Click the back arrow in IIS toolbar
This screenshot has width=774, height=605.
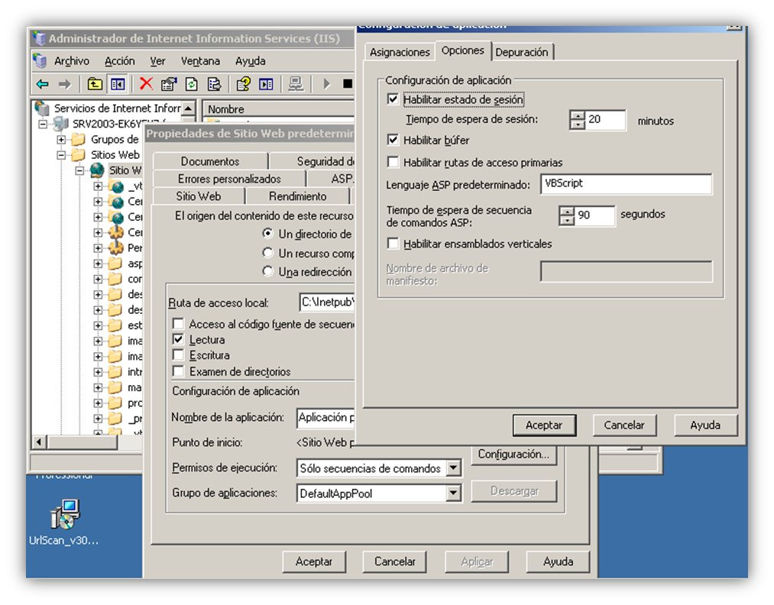click(x=43, y=84)
